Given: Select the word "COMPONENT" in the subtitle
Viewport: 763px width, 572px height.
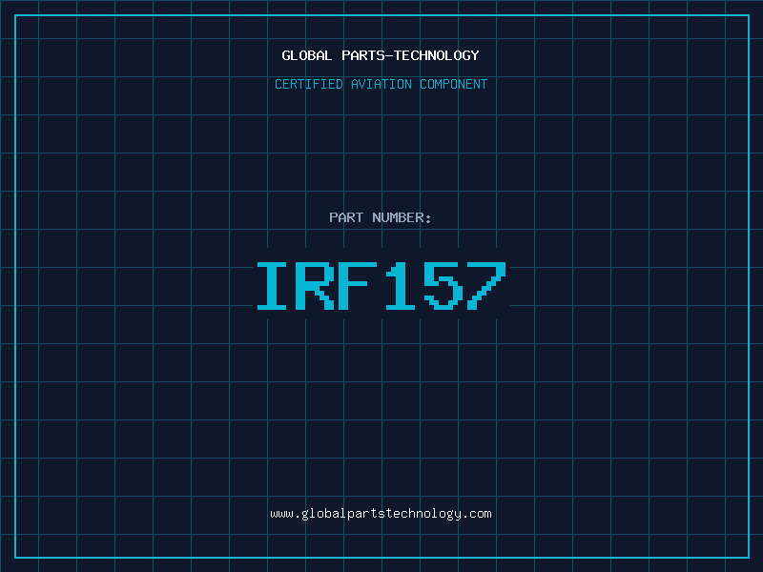Looking at the screenshot, I should click(453, 85).
